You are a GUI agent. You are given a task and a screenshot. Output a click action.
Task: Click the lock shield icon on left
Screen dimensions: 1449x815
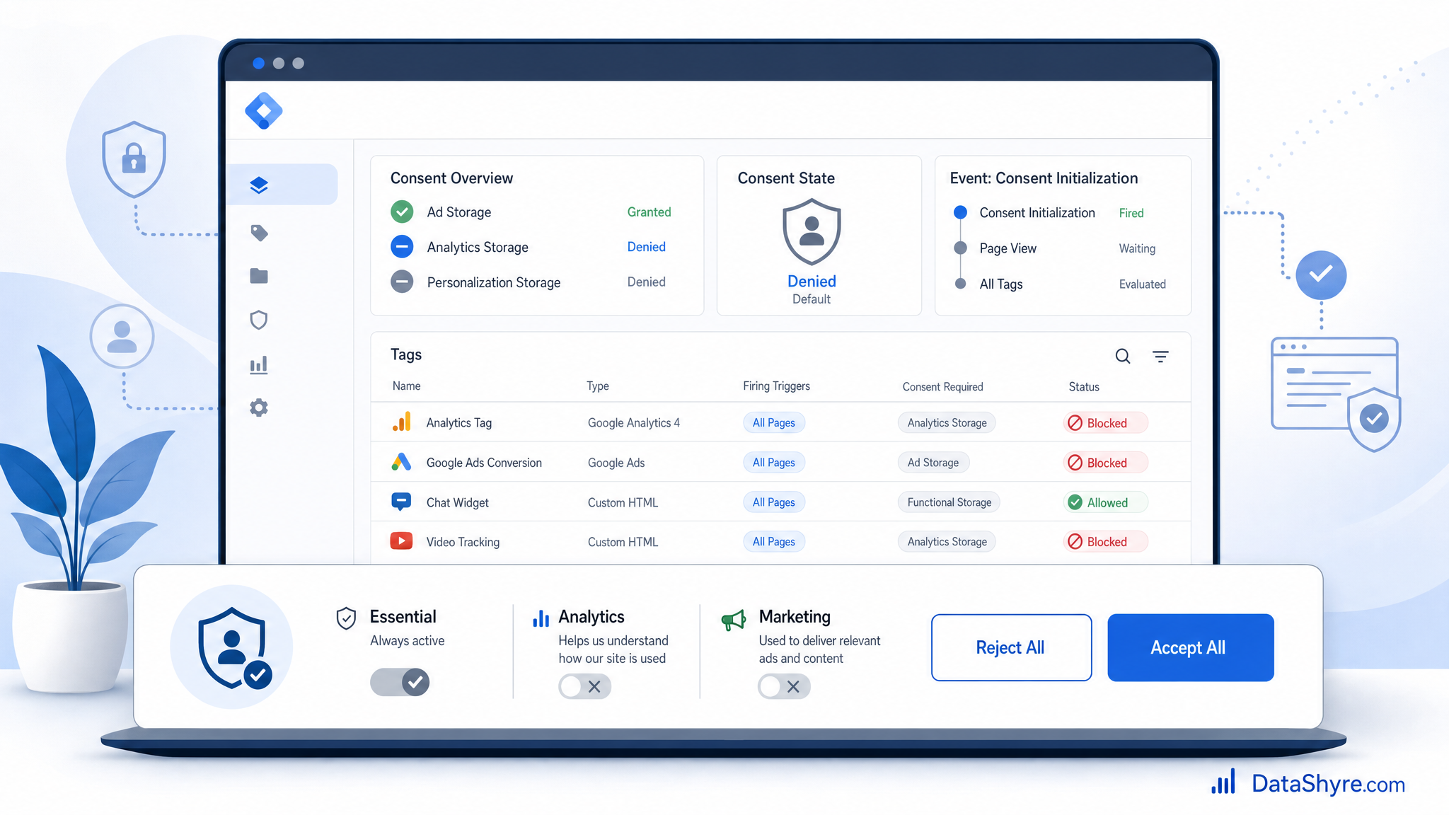point(134,159)
